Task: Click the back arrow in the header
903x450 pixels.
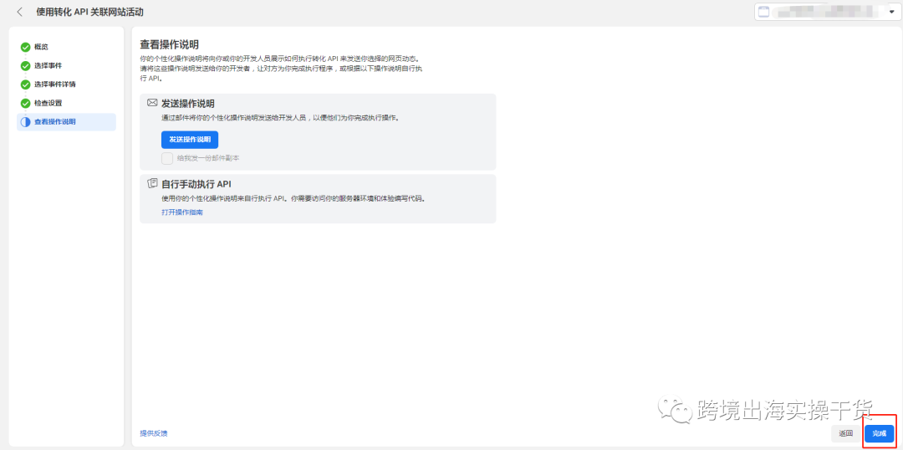Action: click(20, 12)
